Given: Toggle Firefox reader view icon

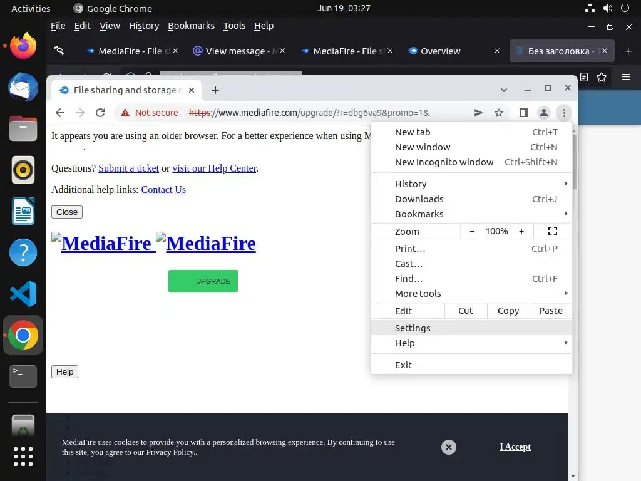Looking at the screenshot, I should tap(584, 77).
